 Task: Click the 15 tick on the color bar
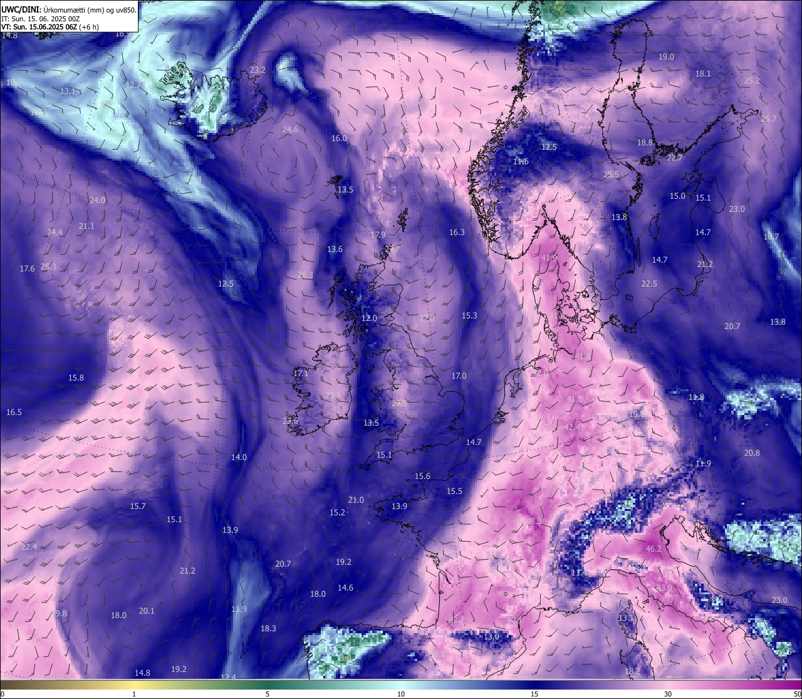coord(534,694)
